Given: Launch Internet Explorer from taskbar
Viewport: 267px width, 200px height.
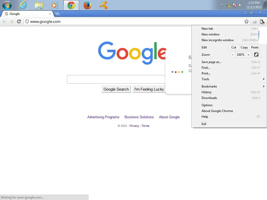Looking at the screenshot, I should coord(23,5).
